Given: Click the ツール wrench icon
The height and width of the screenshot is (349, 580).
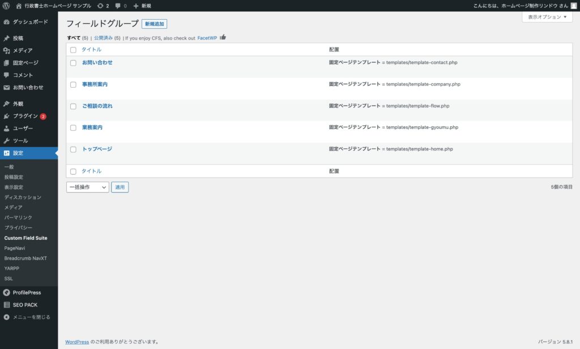Looking at the screenshot, I should [x=6, y=141].
